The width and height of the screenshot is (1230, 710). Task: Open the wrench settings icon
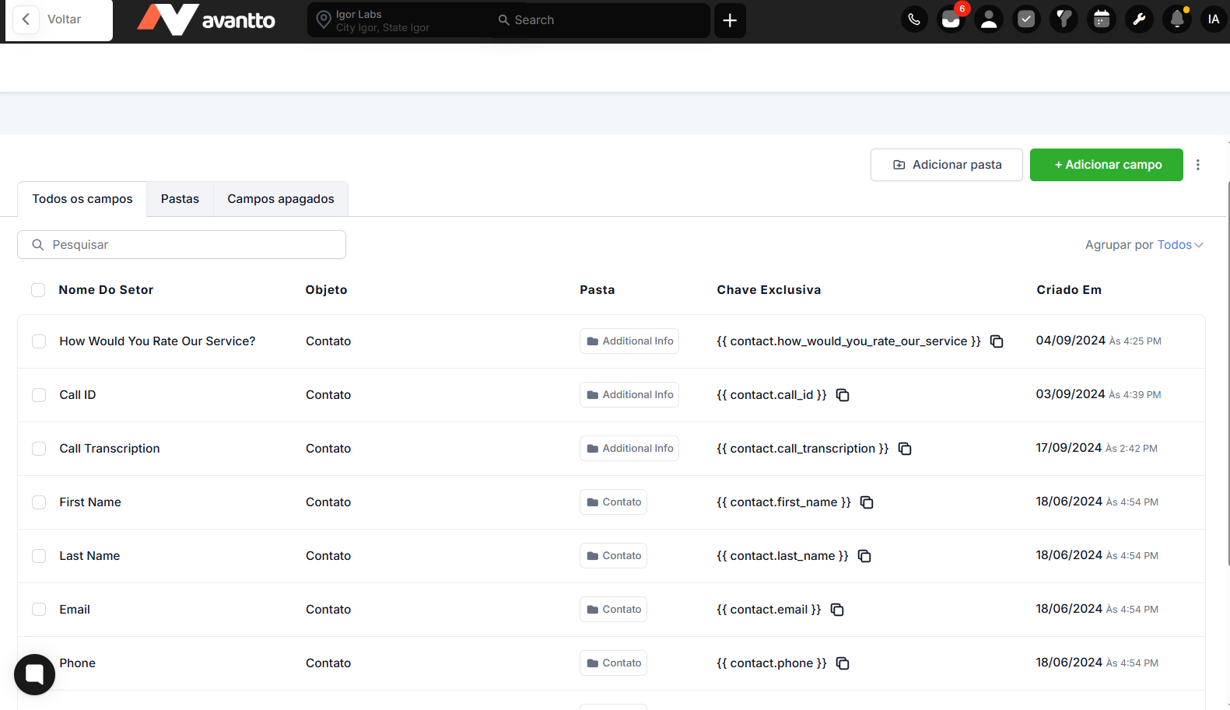(x=1139, y=19)
